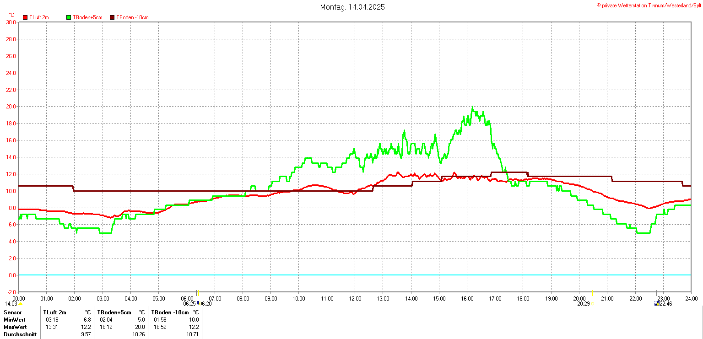The image size is (703, 339).
Task: Click the 12:00 label on the time axis
Action: pos(355,299)
